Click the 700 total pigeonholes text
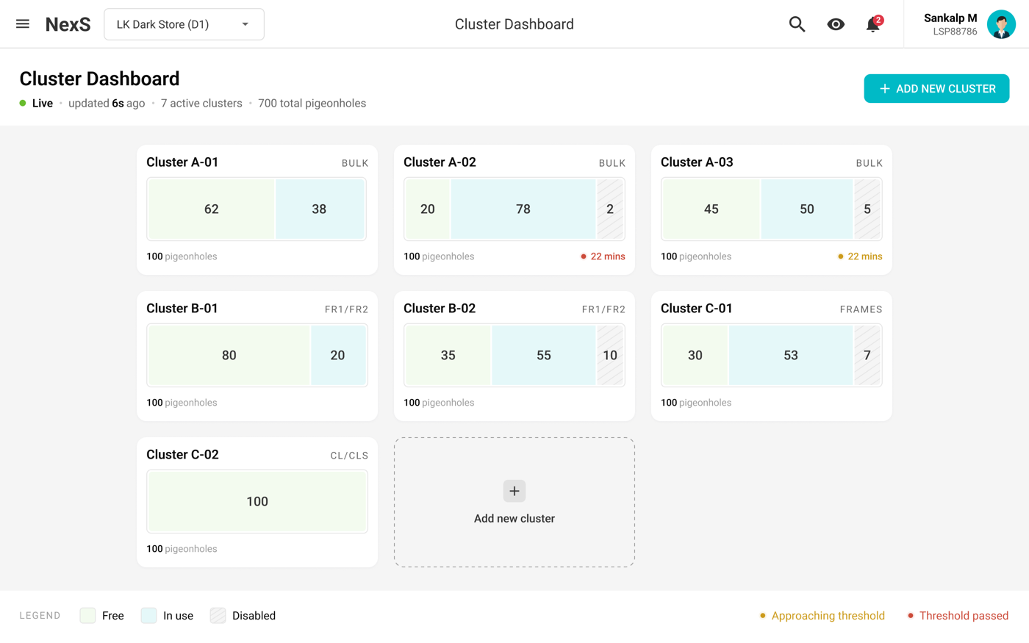The height and width of the screenshot is (643, 1029). tap(312, 103)
